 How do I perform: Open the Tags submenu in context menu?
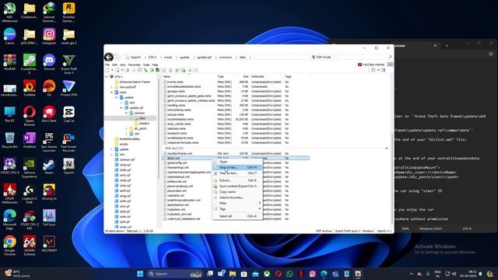click(237, 209)
